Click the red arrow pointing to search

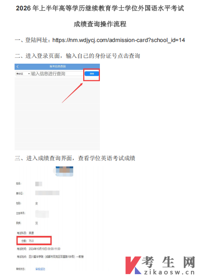click(72, 93)
